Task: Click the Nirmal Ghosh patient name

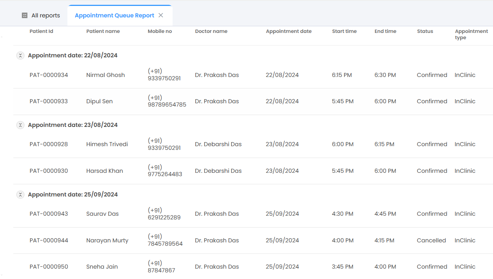Action: point(106,75)
